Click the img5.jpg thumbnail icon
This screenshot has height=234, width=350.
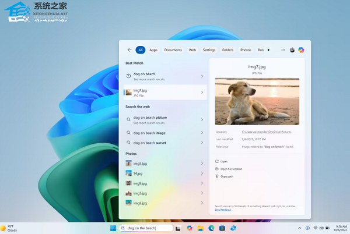pos(128,163)
